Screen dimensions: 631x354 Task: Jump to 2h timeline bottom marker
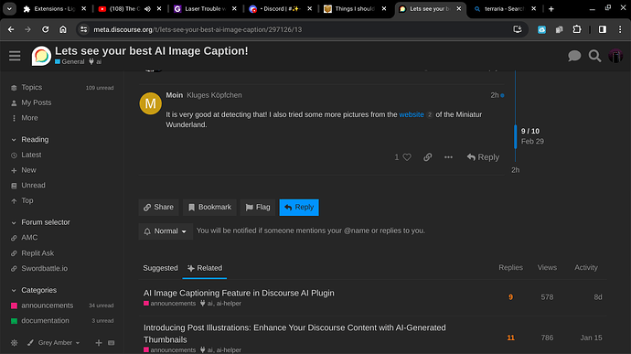515,170
